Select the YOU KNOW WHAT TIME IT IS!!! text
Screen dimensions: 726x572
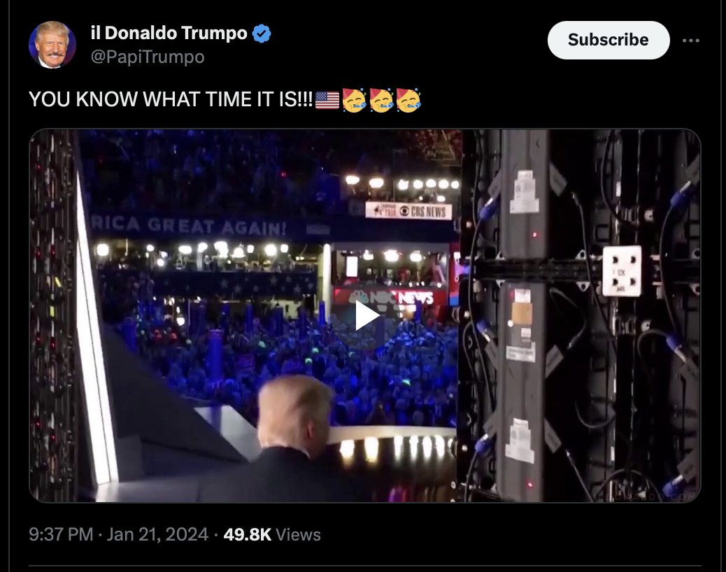point(171,99)
